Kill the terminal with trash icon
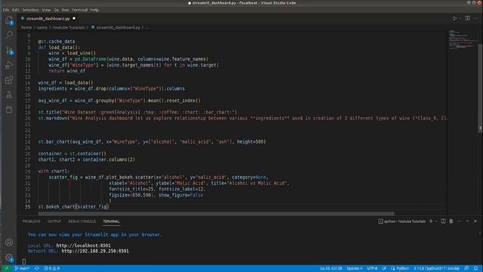This screenshot has height=272, width=483. point(451,221)
